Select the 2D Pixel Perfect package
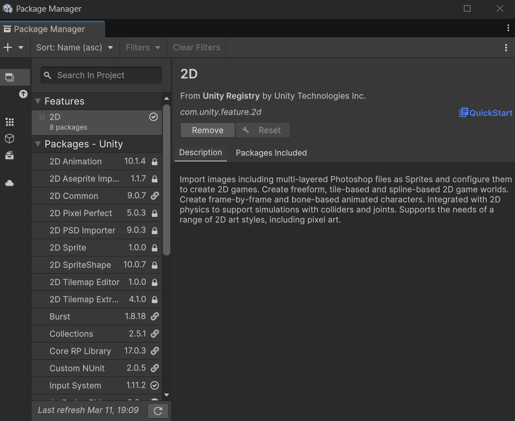The image size is (515, 421). [x=97, y=213]
